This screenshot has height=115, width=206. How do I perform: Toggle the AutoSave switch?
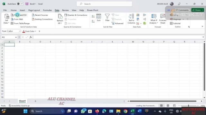[x=20, y=4]
